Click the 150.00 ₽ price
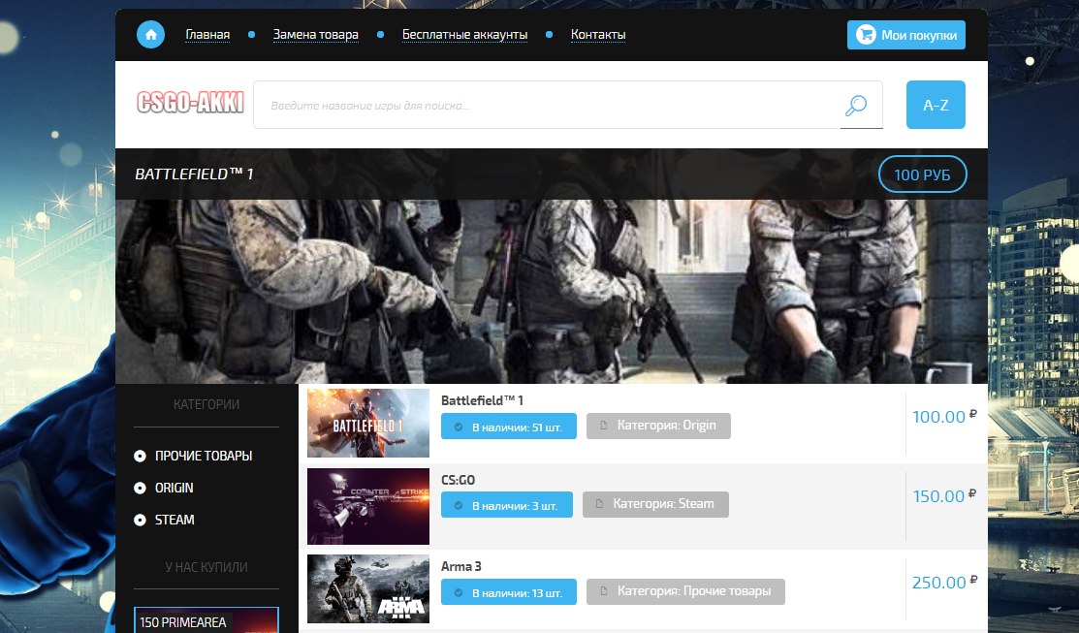Screen dimensions: 1079x633 pyautogui.click(x=944, y=496)
